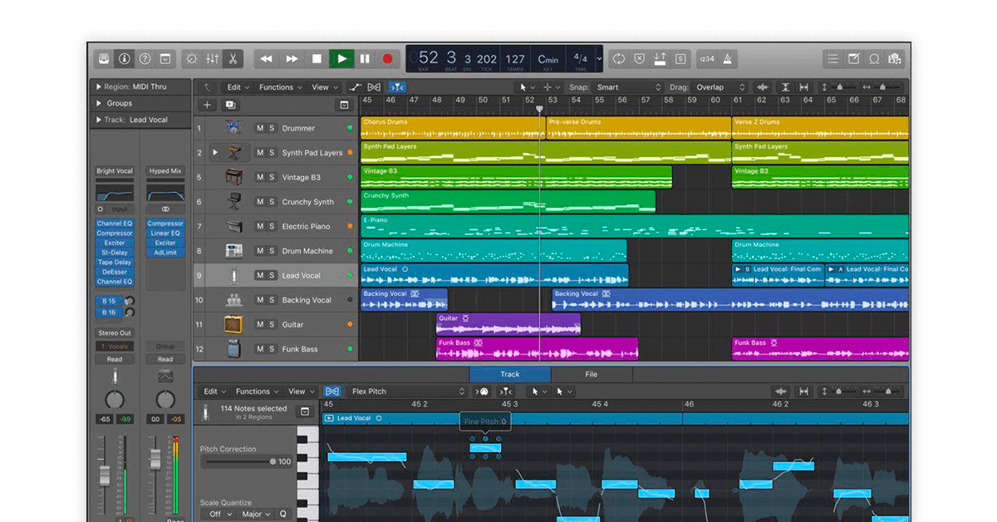Image resolution: width=997 pixels, height=522 pixels.
Task: Toggle the Solo S button in control bar
Action: pyautogui.click(x=680, y=59)
